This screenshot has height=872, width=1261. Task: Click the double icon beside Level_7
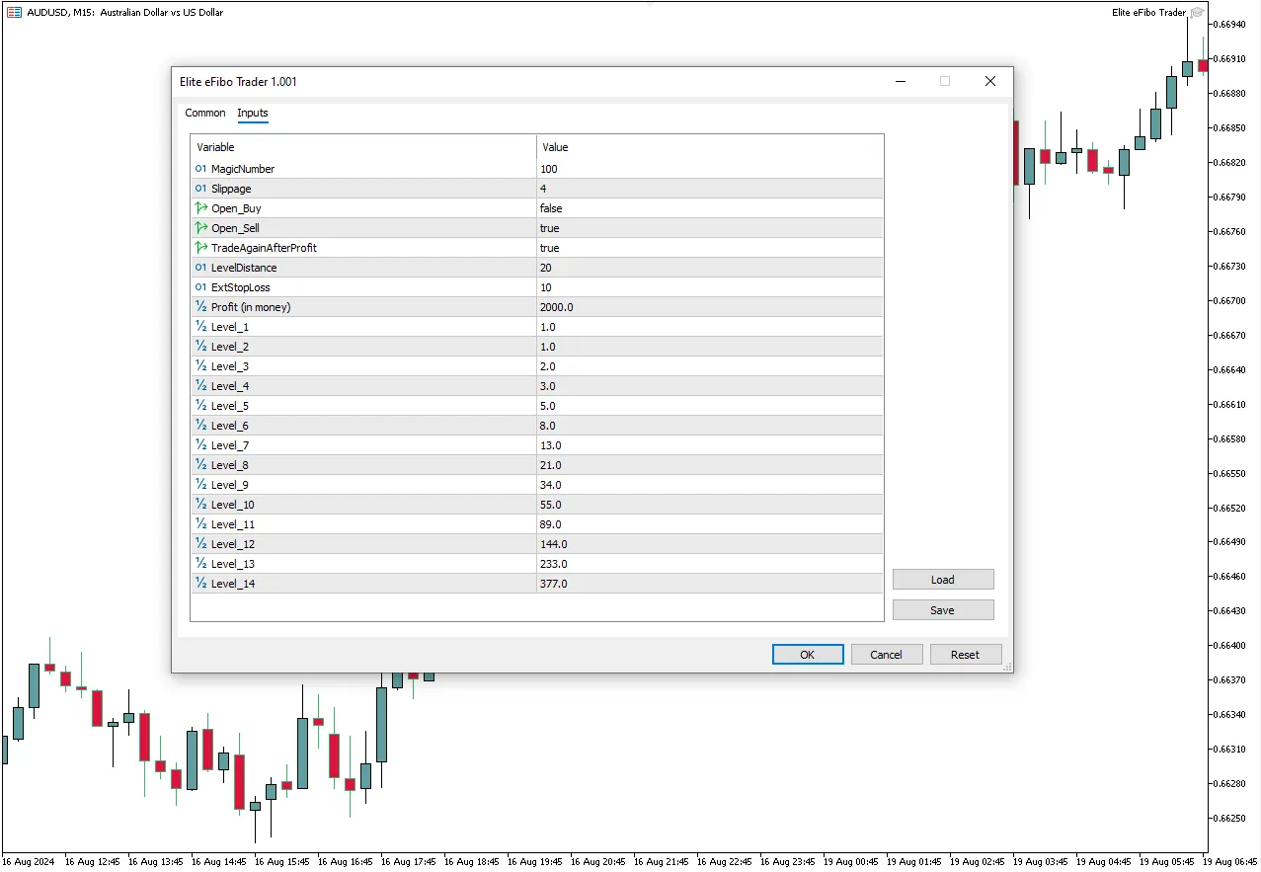pos(201,445)
